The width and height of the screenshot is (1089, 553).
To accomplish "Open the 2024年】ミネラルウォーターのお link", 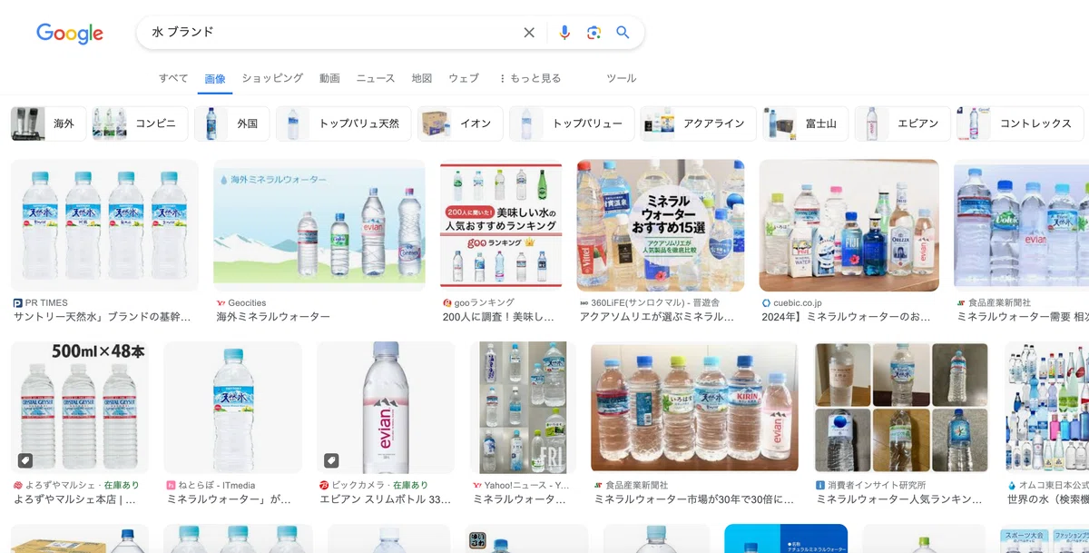I will (x=847, y=318).
